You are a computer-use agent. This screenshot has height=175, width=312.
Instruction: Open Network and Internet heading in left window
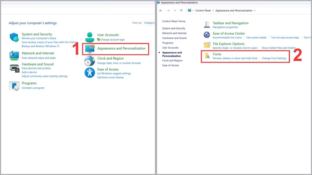pyautogui.click(x=38, y=53)
